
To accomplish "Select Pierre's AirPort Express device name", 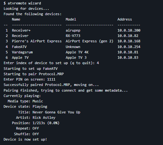I will coord(37,41).
